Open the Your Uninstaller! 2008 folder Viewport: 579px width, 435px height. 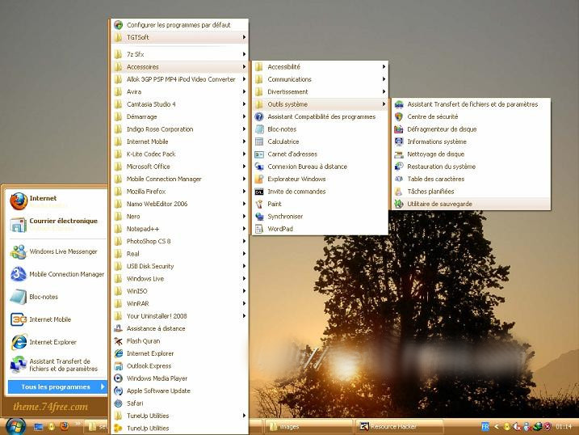click(x=180, y=316)
